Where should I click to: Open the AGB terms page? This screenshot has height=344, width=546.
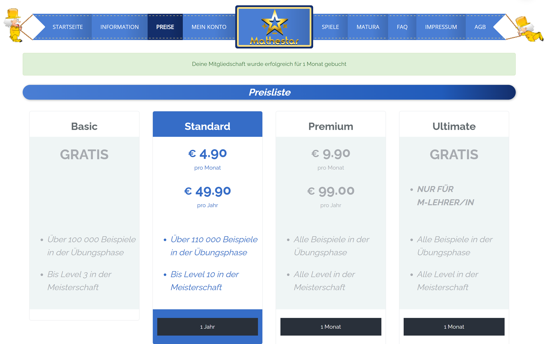point(480,27)
